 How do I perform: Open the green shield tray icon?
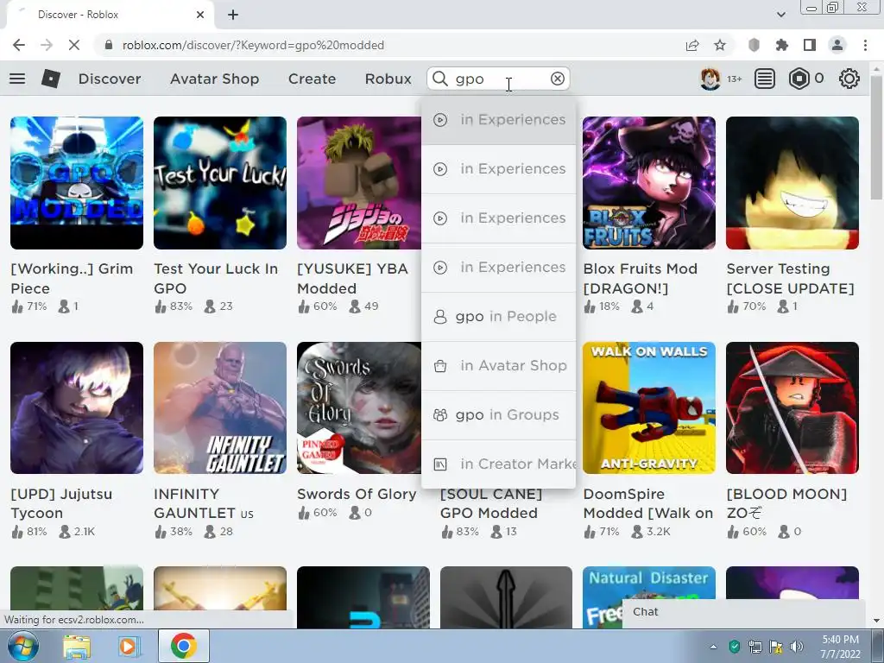734,647
